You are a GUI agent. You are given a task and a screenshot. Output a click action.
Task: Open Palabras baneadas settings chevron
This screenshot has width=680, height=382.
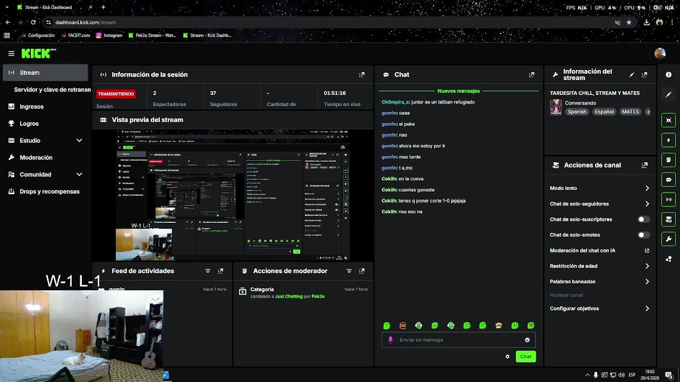(647, 282)
